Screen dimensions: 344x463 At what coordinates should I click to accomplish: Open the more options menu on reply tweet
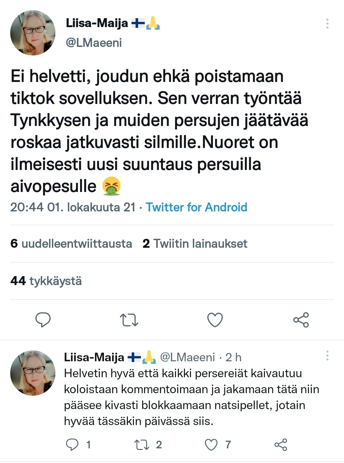pyautogui.click(x=327, y=356)
